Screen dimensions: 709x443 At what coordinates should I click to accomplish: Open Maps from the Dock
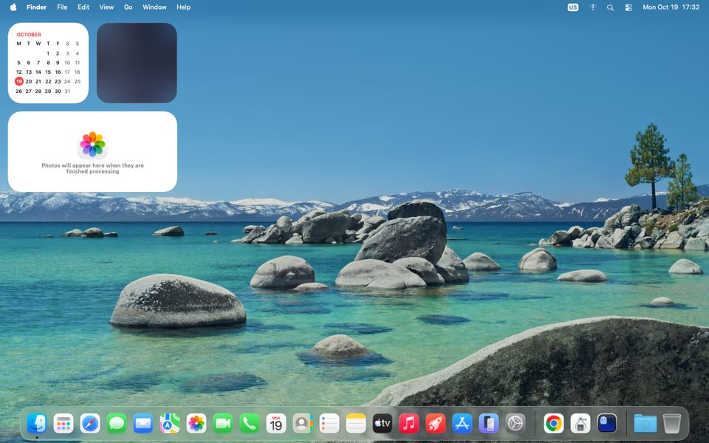(x=170, y=424)
